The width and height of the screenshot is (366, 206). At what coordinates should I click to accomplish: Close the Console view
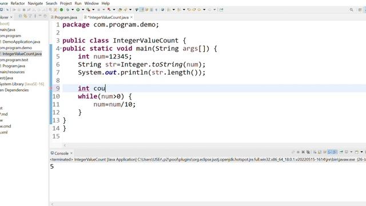[71, 153]
